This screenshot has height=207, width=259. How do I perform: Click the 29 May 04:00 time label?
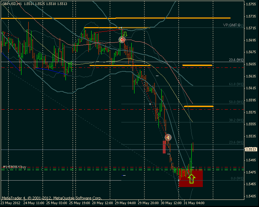point(125,203)
